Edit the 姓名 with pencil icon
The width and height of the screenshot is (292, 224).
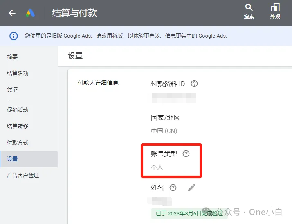(x=192, y=188)
